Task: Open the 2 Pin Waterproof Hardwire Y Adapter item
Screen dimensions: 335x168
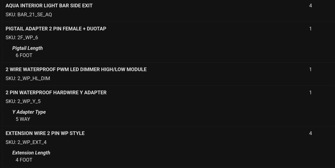Action: (56, 92)
